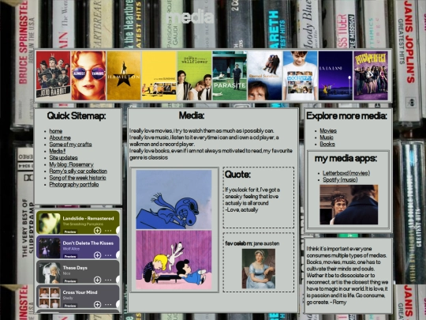
Task: Click the Landslide - Remastered song title
Action: (x=88, y=218)
